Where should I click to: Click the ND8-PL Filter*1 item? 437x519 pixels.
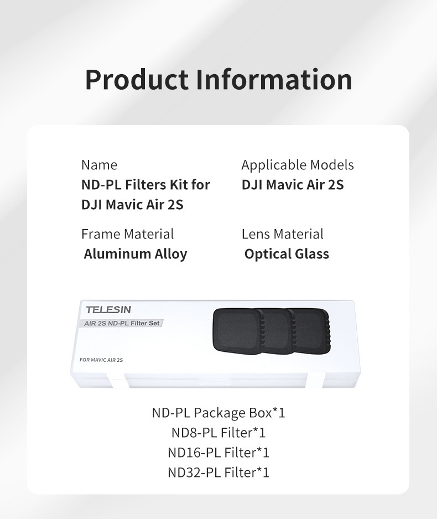coord(218,432)
